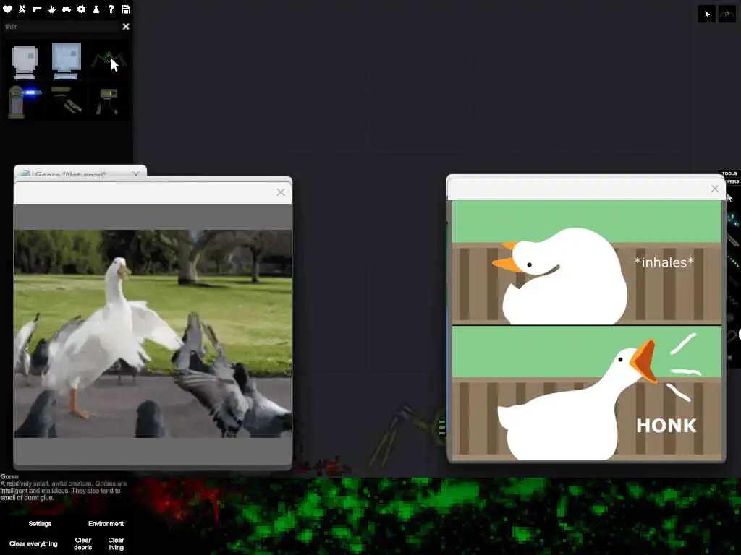Viewport: 741px width, 555px height.
Task: Select the olive gun-parts item
Action: (x=66, y=100)
